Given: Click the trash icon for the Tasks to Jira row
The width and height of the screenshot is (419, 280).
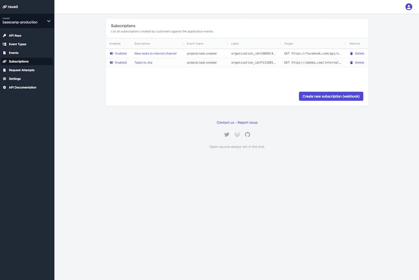Looking at the screenshot, I should 351,63.
